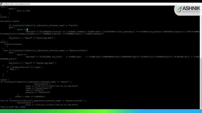The width and height of the screenshot is (202, 113).
Task: Click the "_grokparsefailure" in [tags] line
Action: [x=25, y=67]
